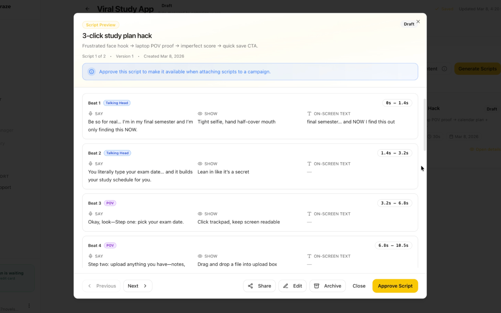This screenshot has width=501, height=313.
Task: Click the Archive box icon
Action: 317,286
